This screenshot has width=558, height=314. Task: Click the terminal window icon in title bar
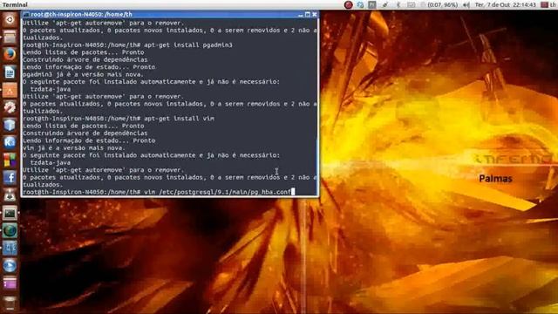click(x=26, y=15)
